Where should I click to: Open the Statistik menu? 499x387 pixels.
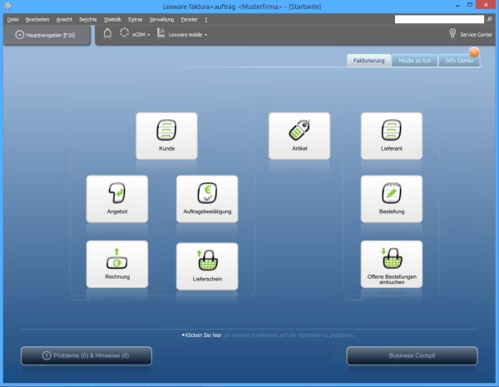(x=112, y=19)
